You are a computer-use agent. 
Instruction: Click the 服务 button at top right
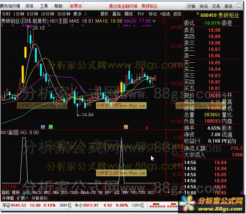pos(228,6)
